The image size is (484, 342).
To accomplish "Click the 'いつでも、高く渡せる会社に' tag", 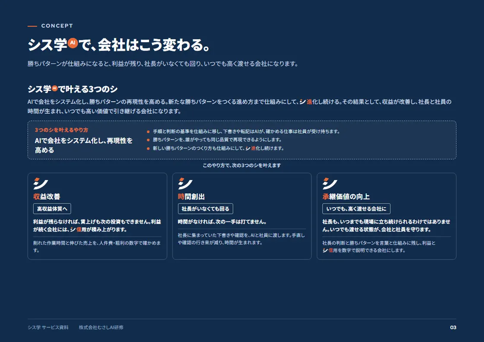I will (357, 209).
